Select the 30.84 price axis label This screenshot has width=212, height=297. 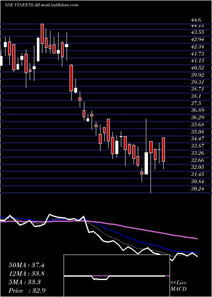point(198,182)
